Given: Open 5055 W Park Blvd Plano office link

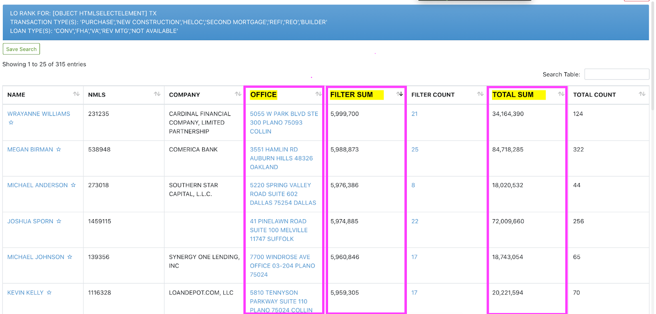Looking at the screenshot, I should click(284, 123).
